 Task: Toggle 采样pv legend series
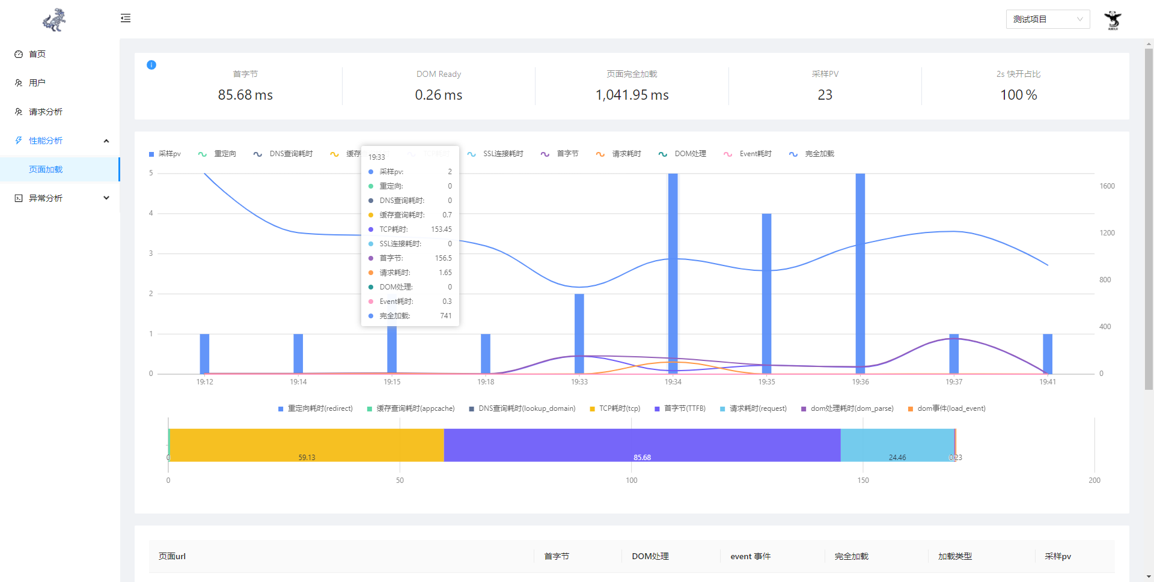[165, 154]
